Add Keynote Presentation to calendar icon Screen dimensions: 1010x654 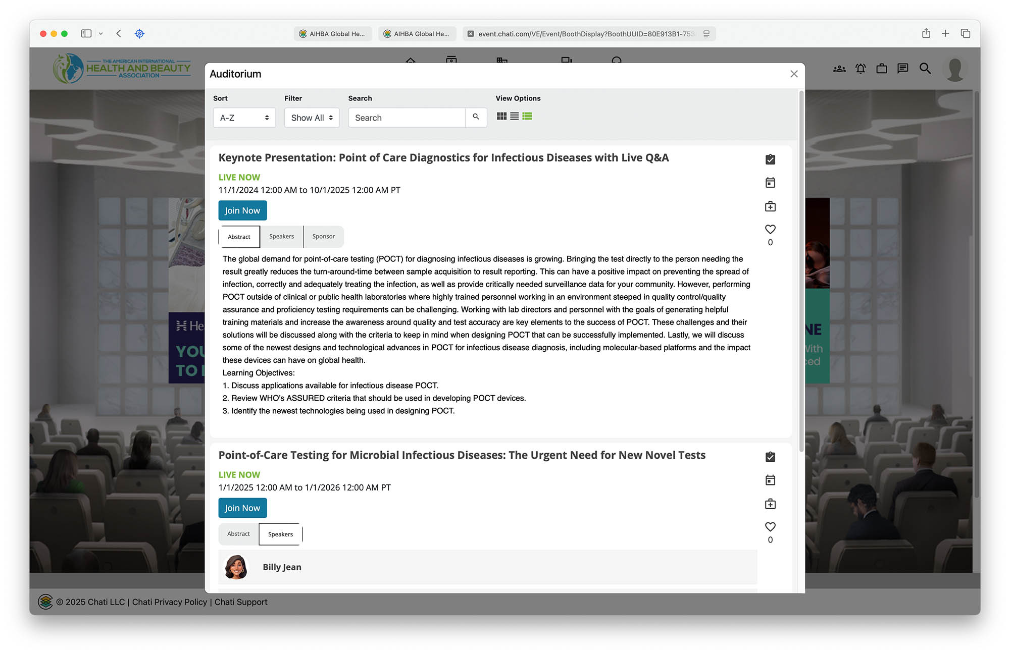click(770, 183)
